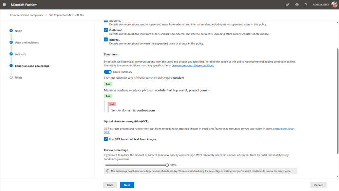
Task: Uncheck the Outbound checkbox
Action: point(106,30)
